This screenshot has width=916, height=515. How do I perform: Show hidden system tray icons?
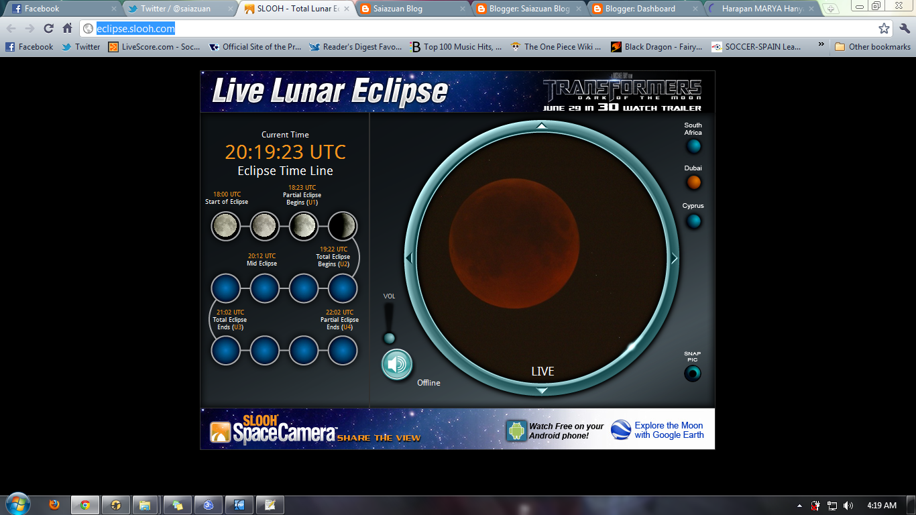point(799,506)
